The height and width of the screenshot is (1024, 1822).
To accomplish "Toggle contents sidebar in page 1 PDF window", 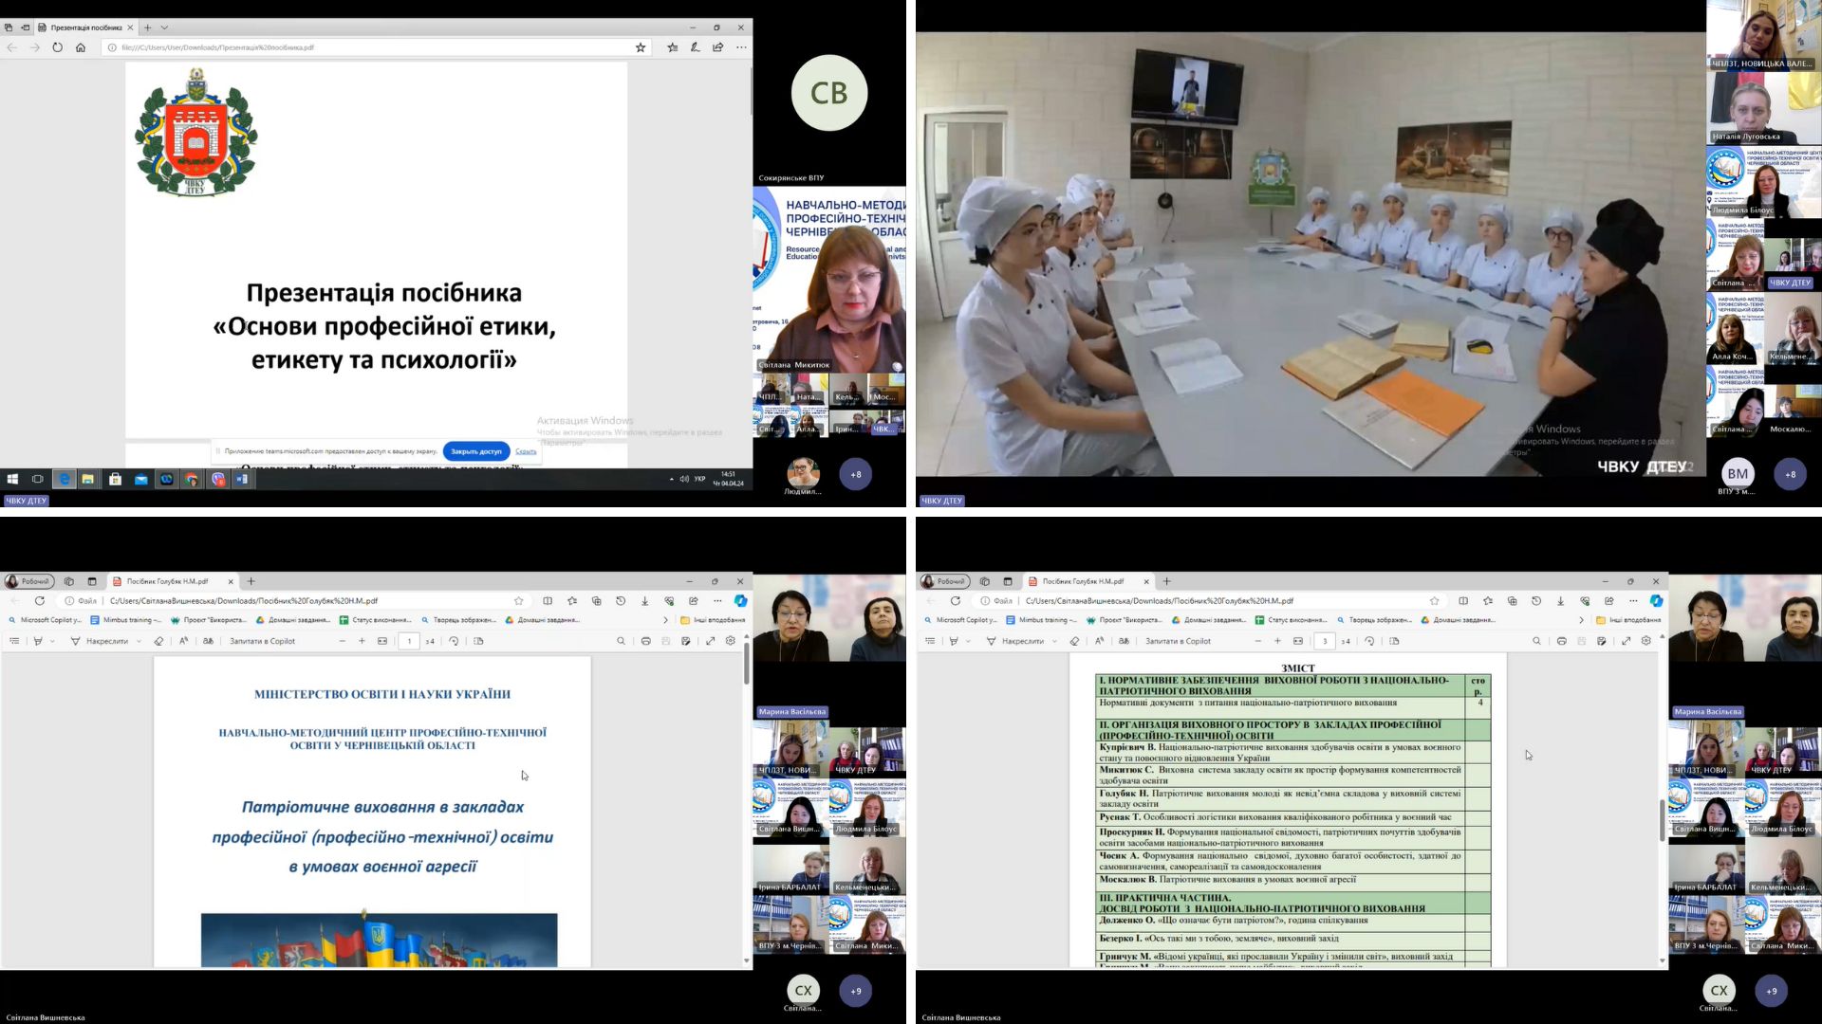I will point(14,641).
